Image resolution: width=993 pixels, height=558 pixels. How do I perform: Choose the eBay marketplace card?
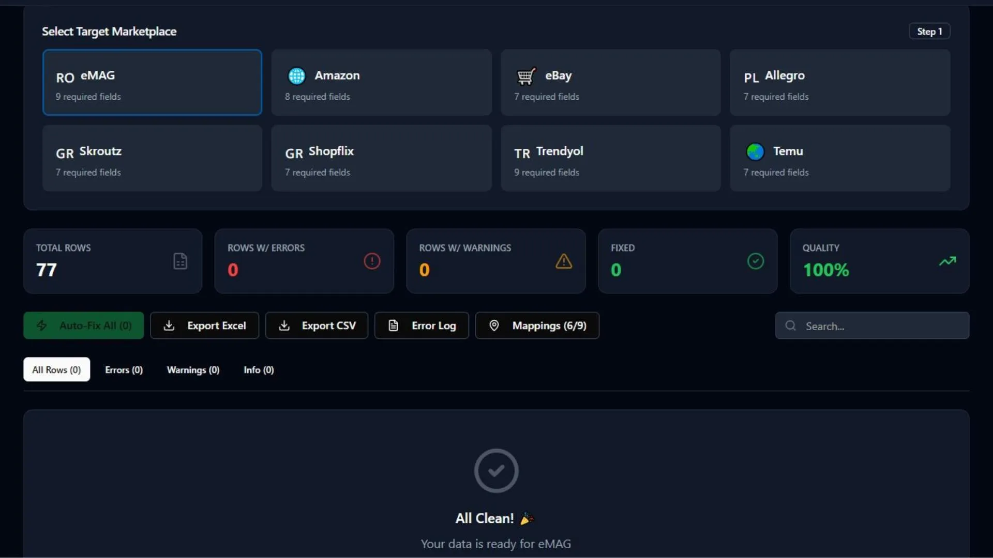[610, 83]
